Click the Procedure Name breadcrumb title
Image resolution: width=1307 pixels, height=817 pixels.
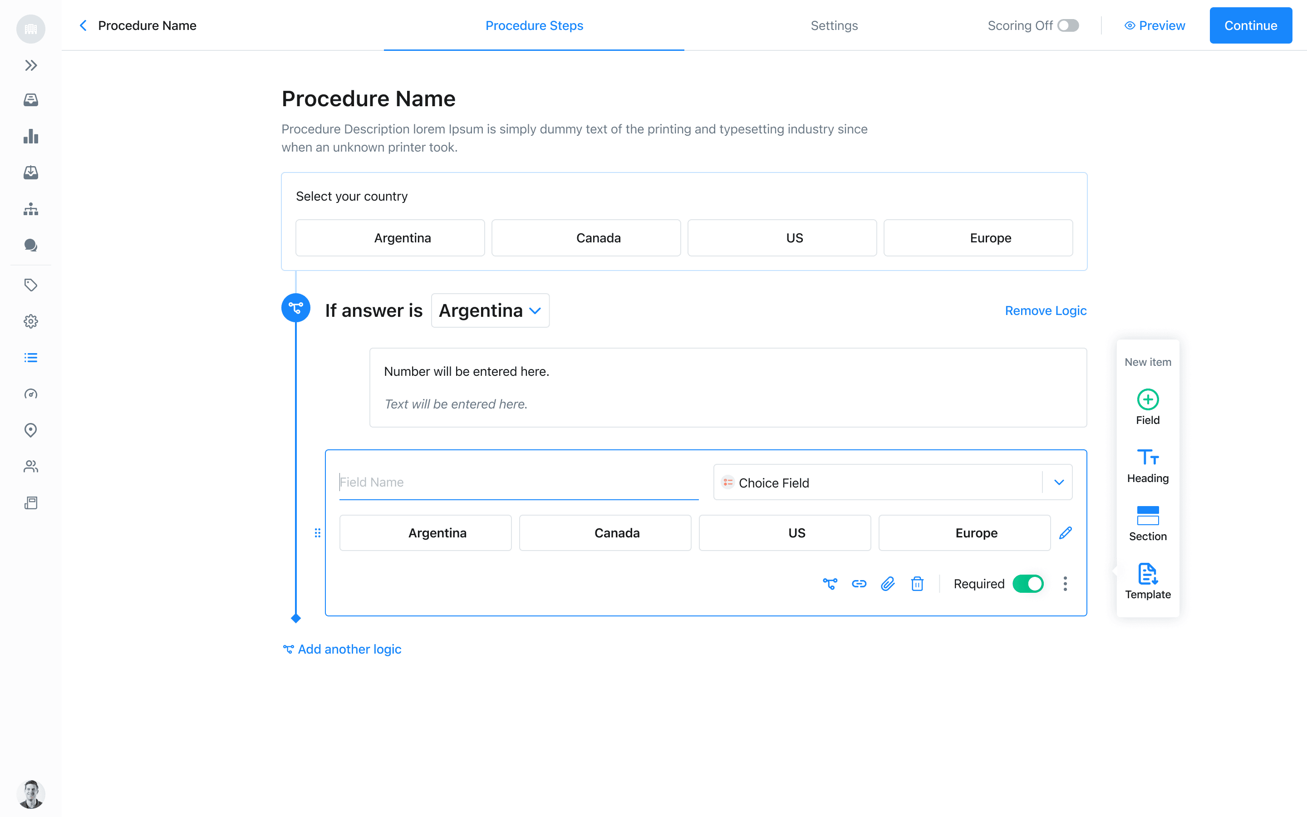(147, 25)
